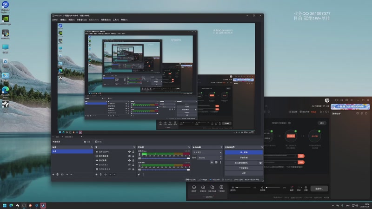Toggle the lock on the 文本 (GDI+) source

[x=133, y=152]
